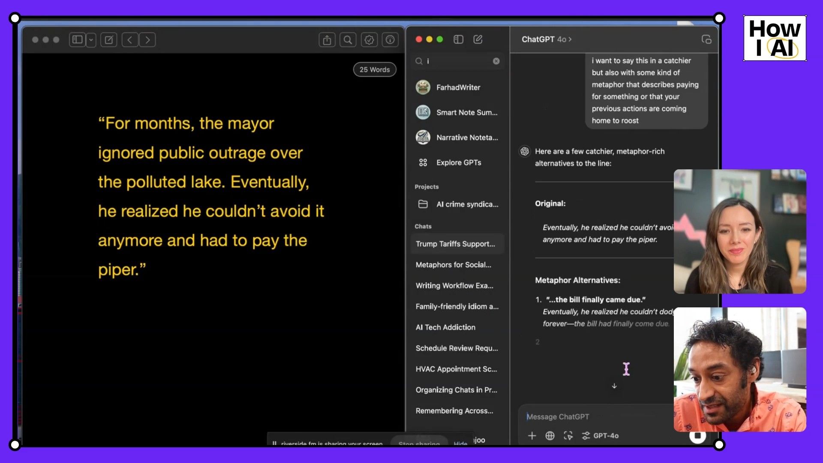
Task: Toggle the web search globe icon
Action: pos(550,436)
